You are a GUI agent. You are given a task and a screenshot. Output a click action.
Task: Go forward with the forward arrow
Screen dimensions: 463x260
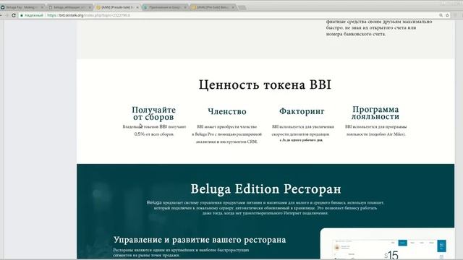7,15
